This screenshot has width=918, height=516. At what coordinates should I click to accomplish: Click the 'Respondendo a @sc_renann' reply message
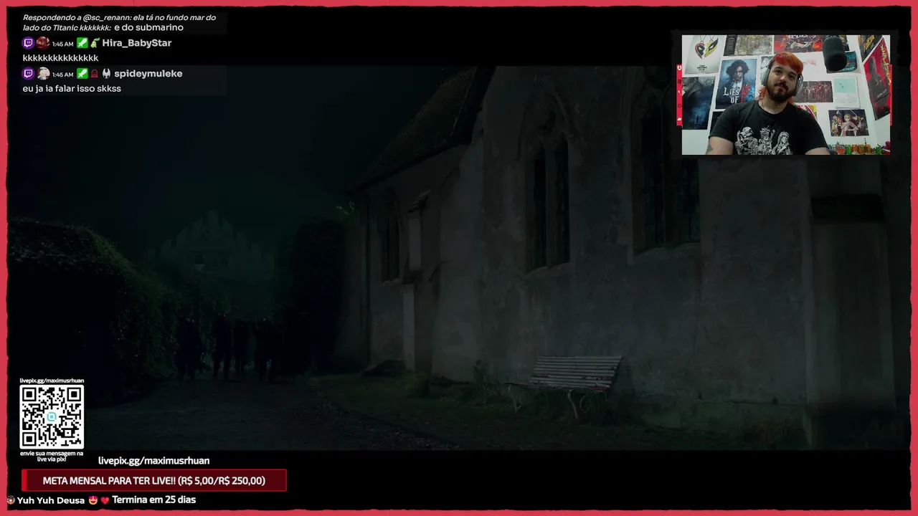tap(119, 22)
